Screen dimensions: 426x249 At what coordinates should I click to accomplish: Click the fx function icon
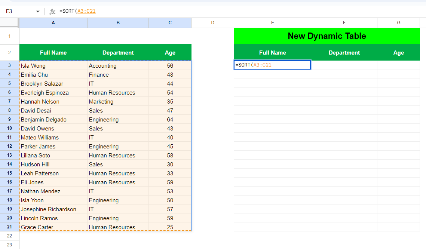click(52, 12)
